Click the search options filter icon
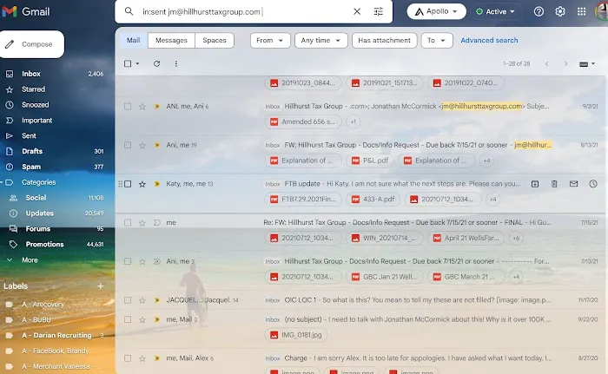Screen dimensions: 608x374 tap(378, 12)
